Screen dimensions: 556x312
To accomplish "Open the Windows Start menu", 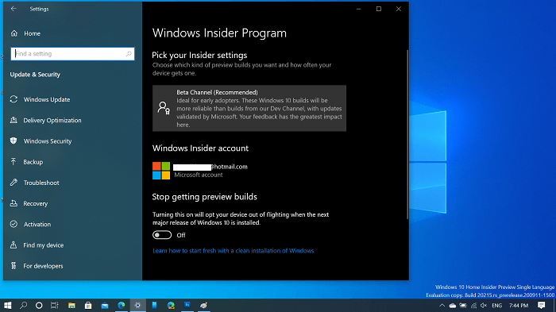I will [7, 306].
